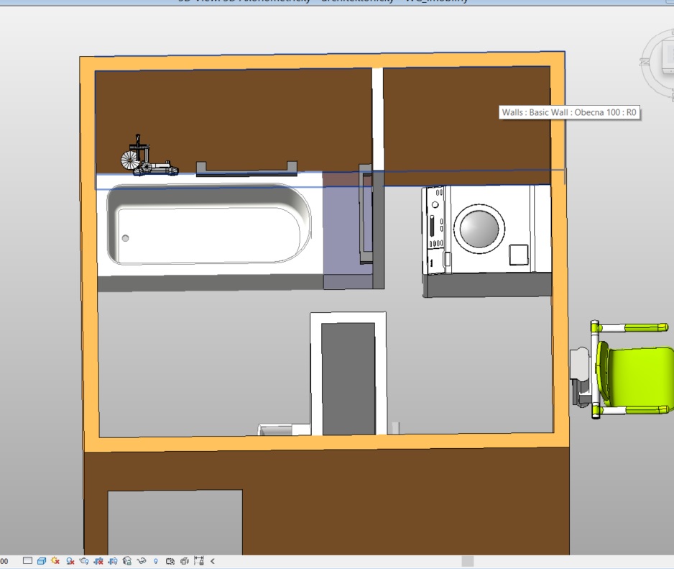This screenshot has height=569, width=674.
Task: Click the Reveal Hidden Elements lightbulb
Action: [156, 561]
